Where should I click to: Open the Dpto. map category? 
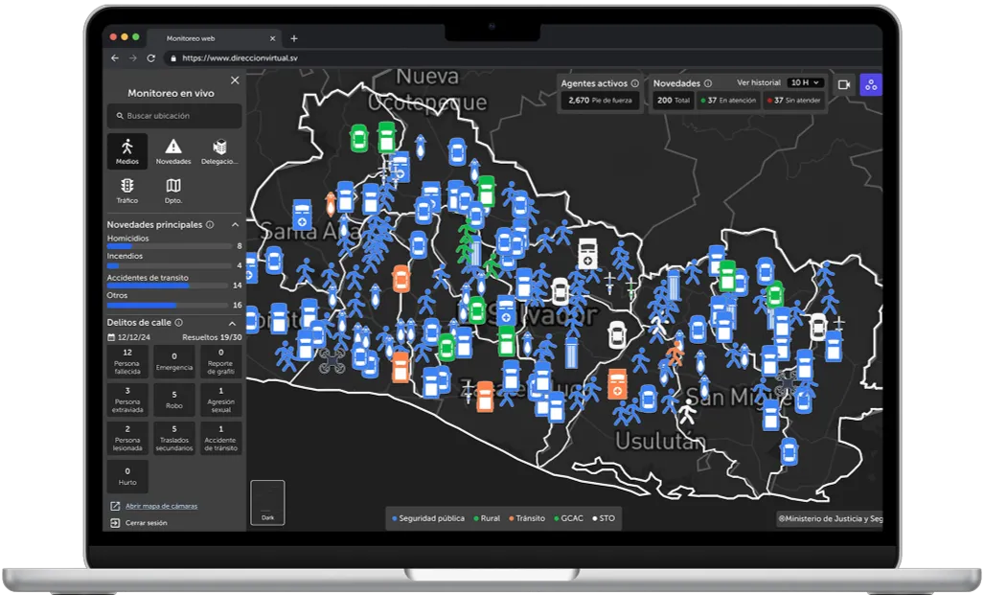(173, 190)
